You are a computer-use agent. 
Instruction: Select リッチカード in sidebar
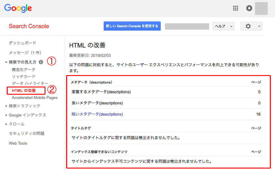coord(24,77)
